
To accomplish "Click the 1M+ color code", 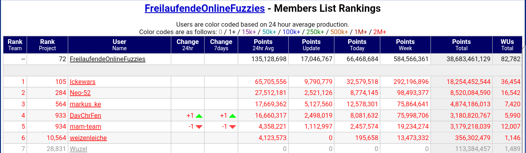I will point(360,32).
